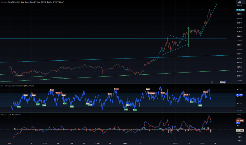The width and height of the screenshot is (246, 145).
Task: Select the RSI Divergence Indicator legend title
Action: (x=17, y=86)
